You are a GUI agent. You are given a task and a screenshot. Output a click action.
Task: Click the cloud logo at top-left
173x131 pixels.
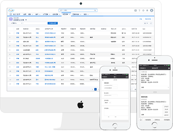pos(11,11)
